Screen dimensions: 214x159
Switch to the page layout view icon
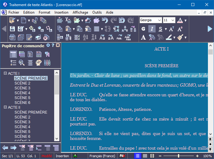point(152,156)
